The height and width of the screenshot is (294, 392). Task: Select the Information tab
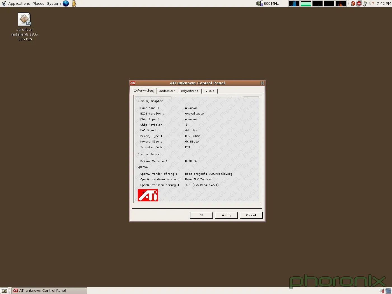pos(144,91)
